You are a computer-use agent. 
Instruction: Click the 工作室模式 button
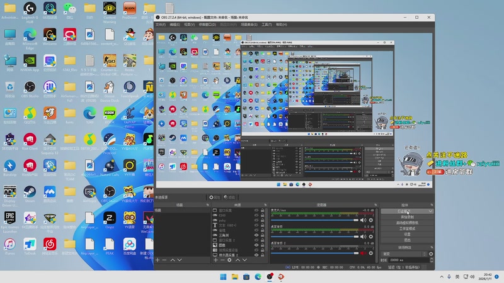pos(407,229)
